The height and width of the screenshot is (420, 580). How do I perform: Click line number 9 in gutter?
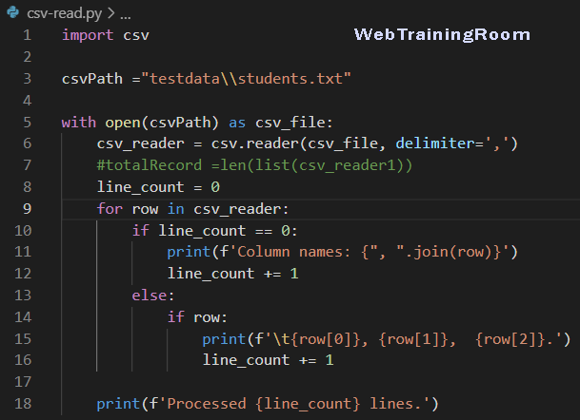coord(27,209)
